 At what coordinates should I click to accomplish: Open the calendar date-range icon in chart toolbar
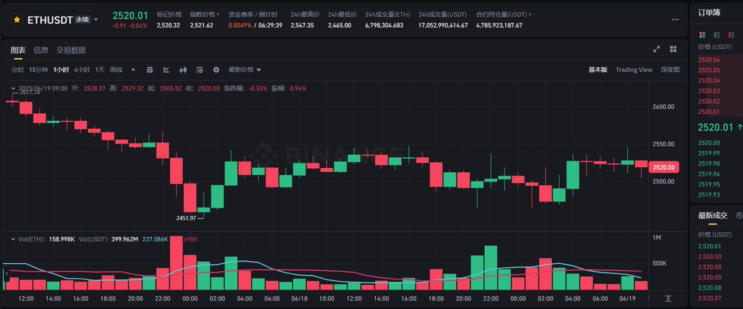pos(149,70)
